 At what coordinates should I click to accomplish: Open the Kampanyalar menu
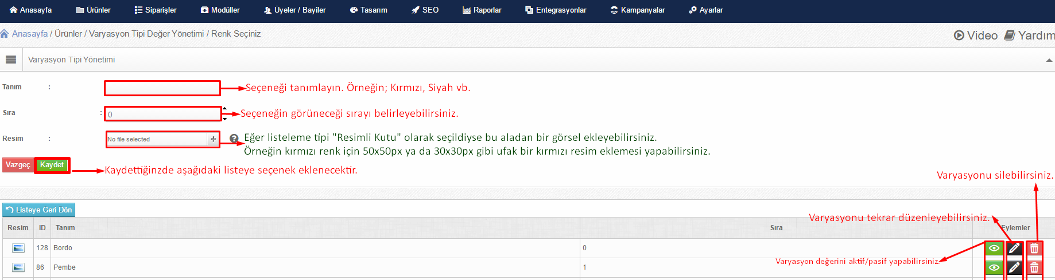(x=638, y=10)
